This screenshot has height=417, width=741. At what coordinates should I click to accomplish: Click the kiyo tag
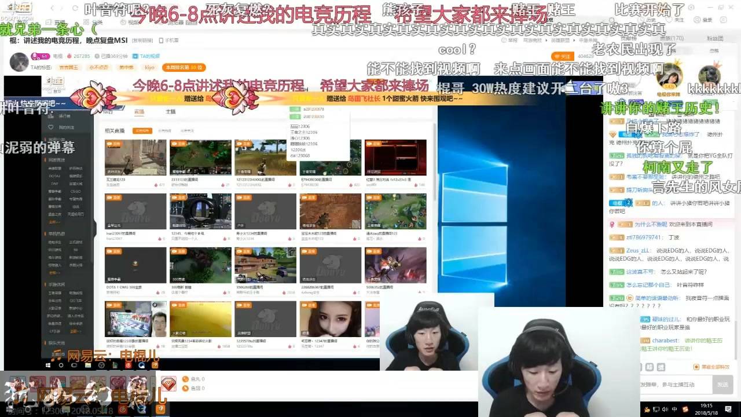coord(150,67)
